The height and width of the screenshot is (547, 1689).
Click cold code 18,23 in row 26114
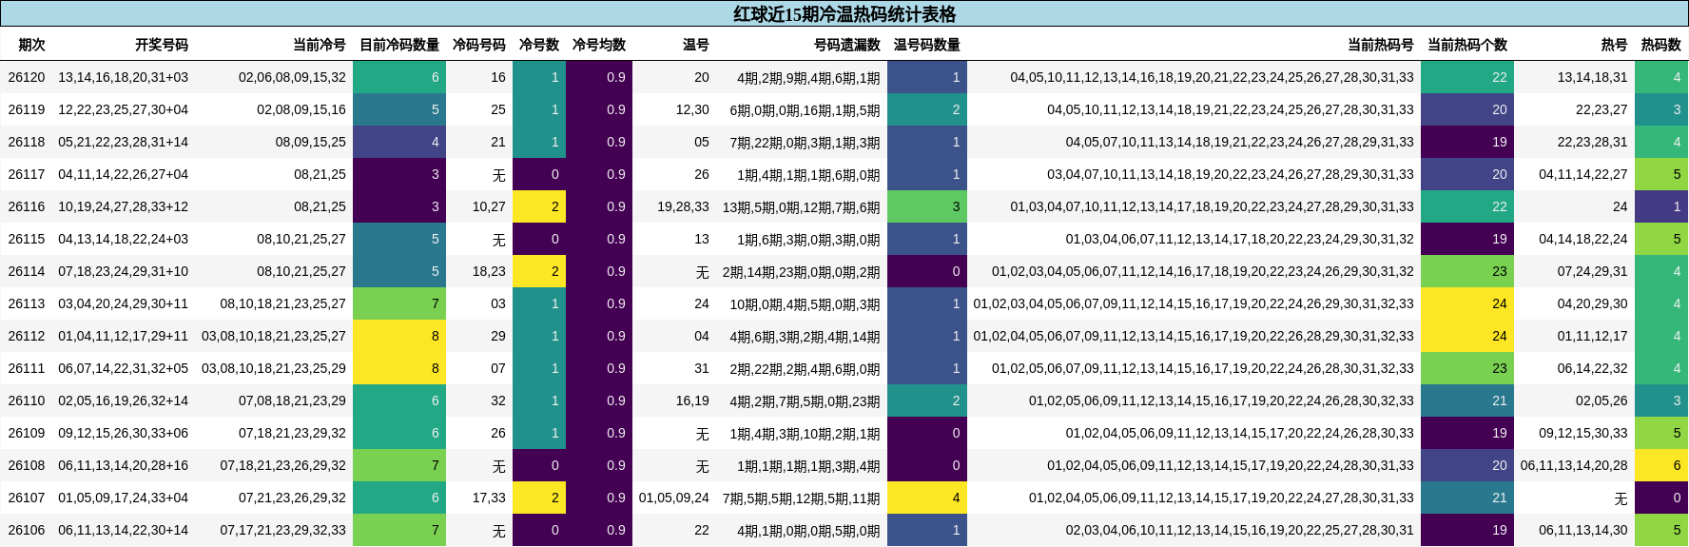[x=489, y=271]
